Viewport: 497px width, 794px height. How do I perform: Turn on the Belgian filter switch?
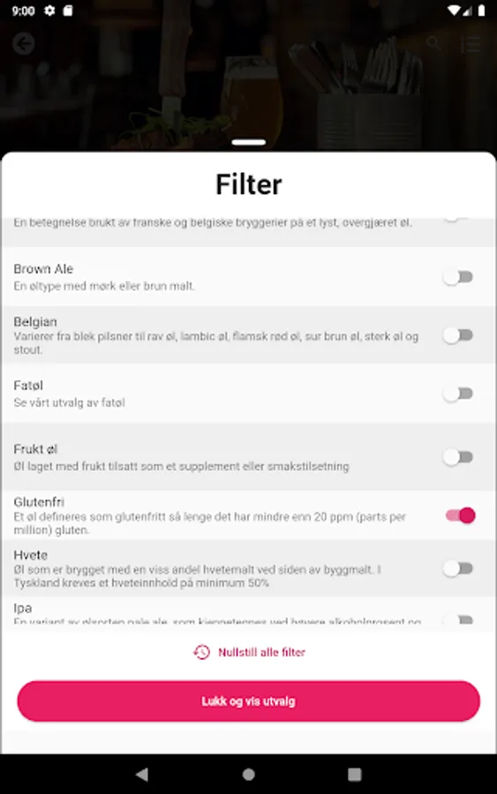(x=458, y=335)
